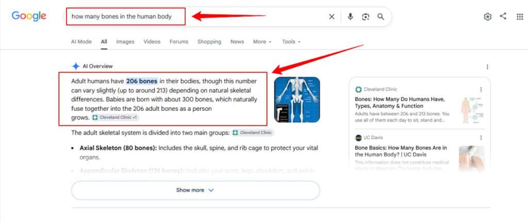
Task: Switch to Videos tab
Action: 152,42
